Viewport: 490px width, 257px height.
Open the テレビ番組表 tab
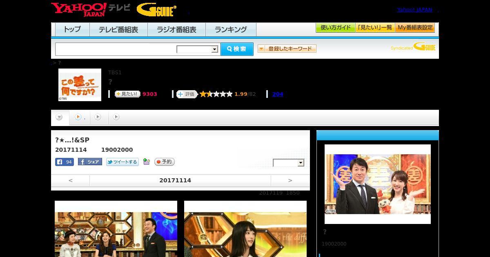tap(118, 30)
